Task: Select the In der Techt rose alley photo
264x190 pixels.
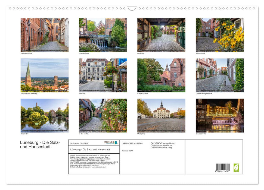Action: pos(103,115)
